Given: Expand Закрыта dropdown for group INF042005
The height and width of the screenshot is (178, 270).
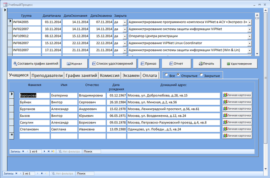Looking at the screenshot, I should tap(124, 22).
